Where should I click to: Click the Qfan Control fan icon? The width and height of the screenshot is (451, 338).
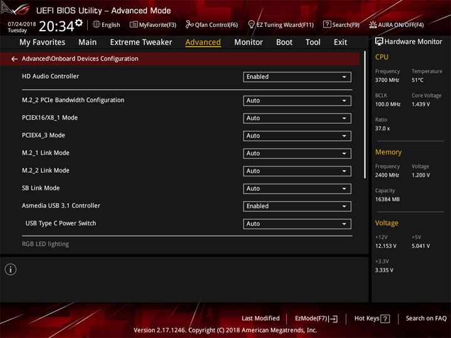tap(189, 24)
